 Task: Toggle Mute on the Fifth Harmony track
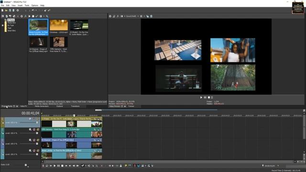34,129
